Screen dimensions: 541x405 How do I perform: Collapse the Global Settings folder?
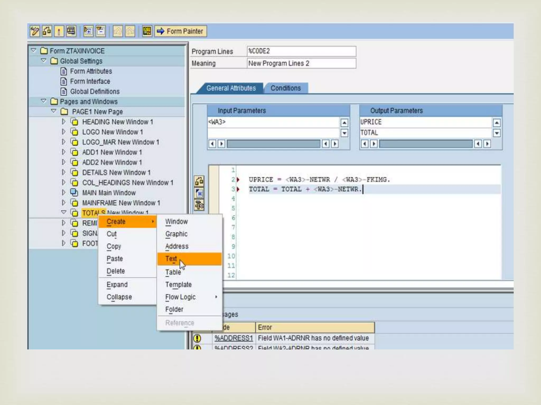[x=44, y=61]
